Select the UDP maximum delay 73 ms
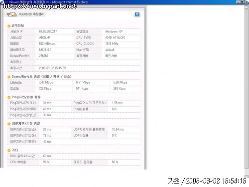Viewport: 249px width, 187px height. point(47,136)
